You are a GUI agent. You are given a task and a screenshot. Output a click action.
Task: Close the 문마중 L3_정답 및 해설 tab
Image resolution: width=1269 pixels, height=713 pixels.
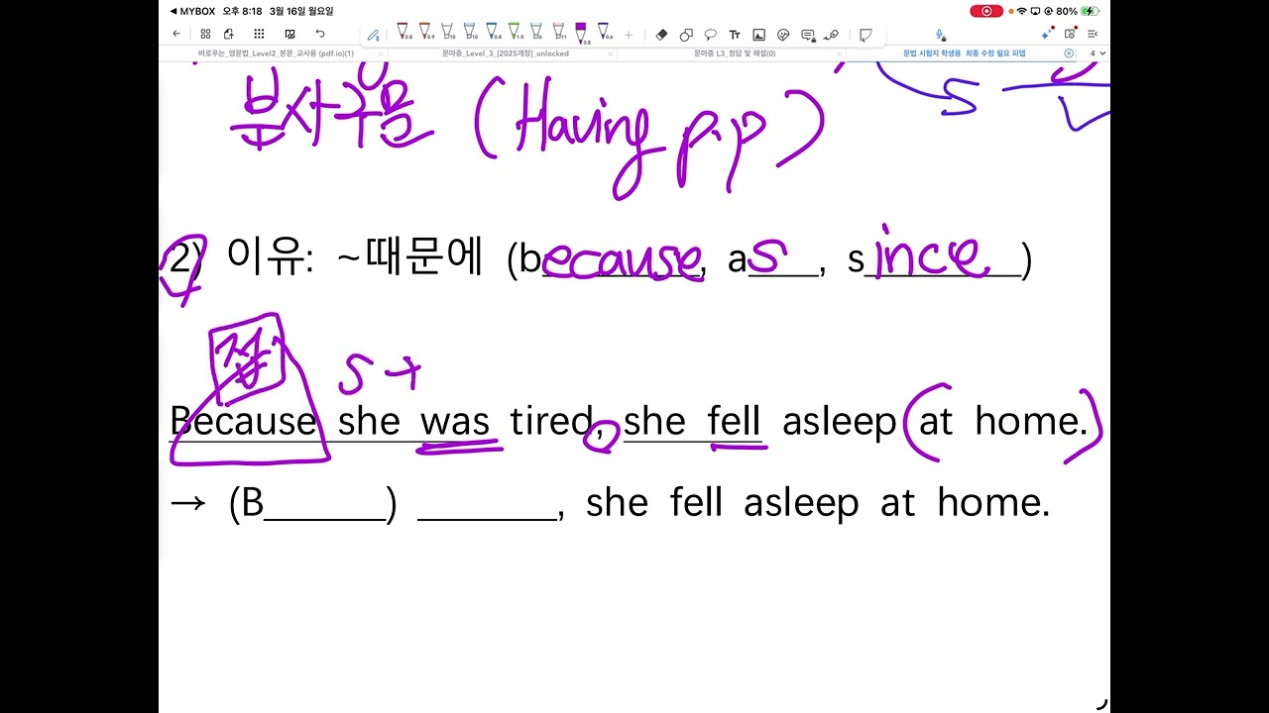click(x=840, y=53)
